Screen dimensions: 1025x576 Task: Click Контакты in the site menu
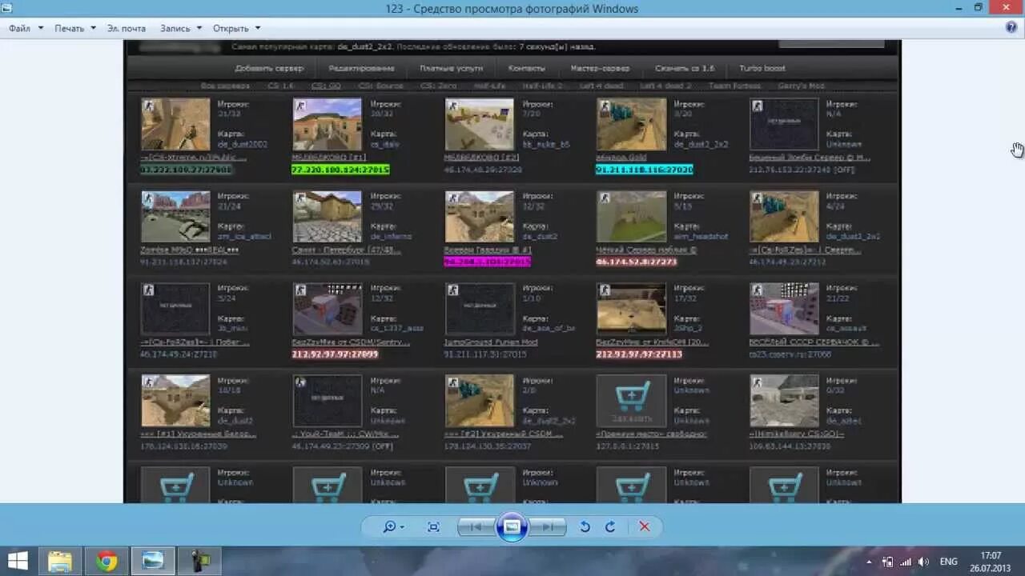coord(526,69)
